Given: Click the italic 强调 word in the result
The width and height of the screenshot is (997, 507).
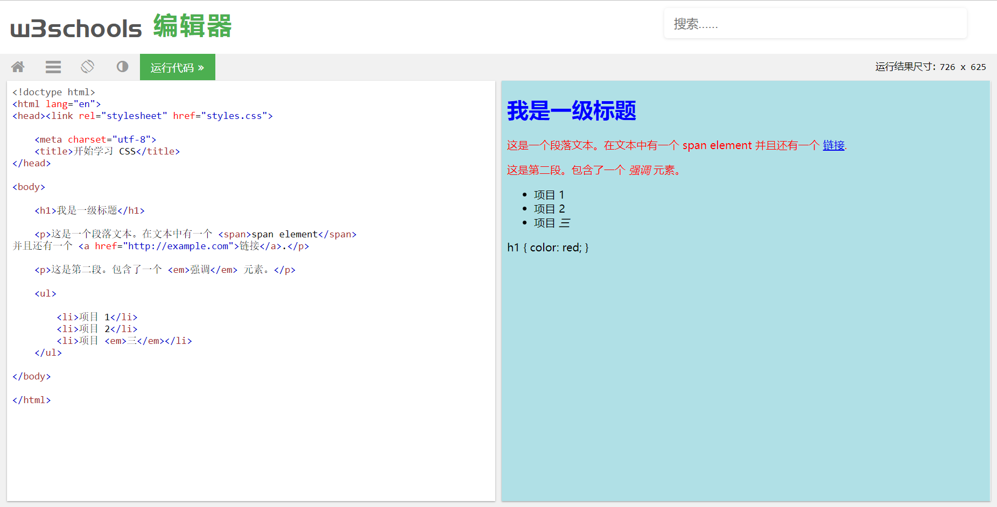Looking at the screenshot, I should 640,170.
